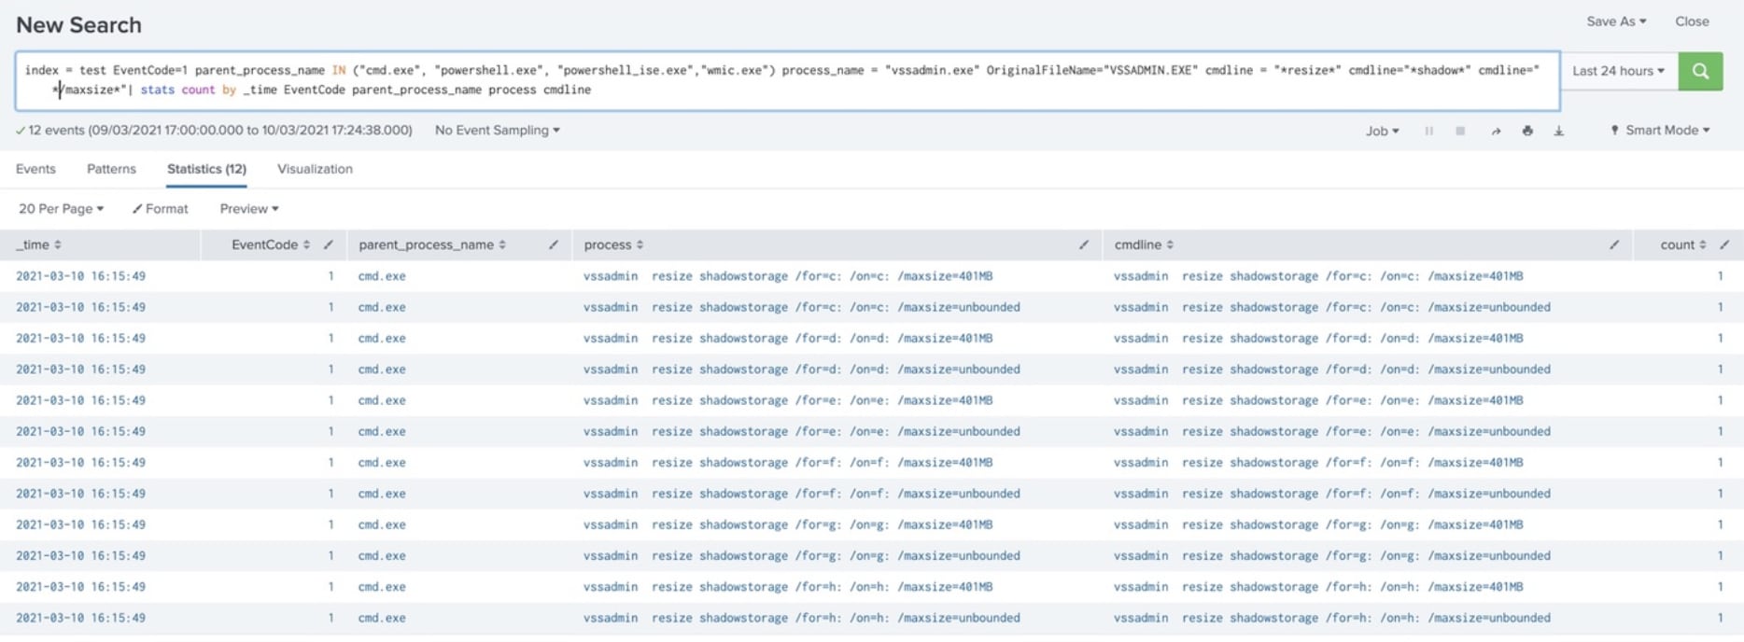Click the process cell /for=g: /maxsize=401MB

(788, 524)
